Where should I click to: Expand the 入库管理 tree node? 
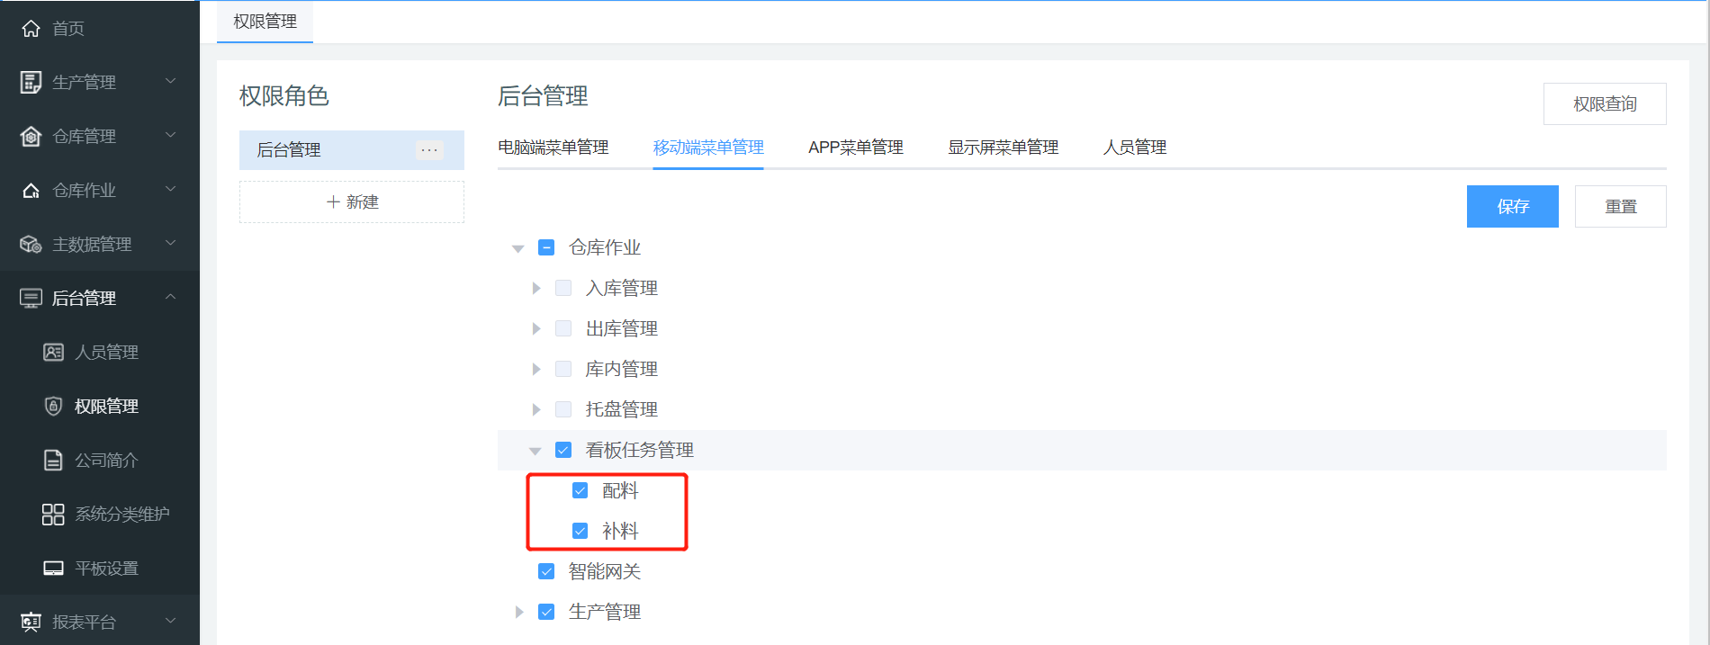(536, 288)
